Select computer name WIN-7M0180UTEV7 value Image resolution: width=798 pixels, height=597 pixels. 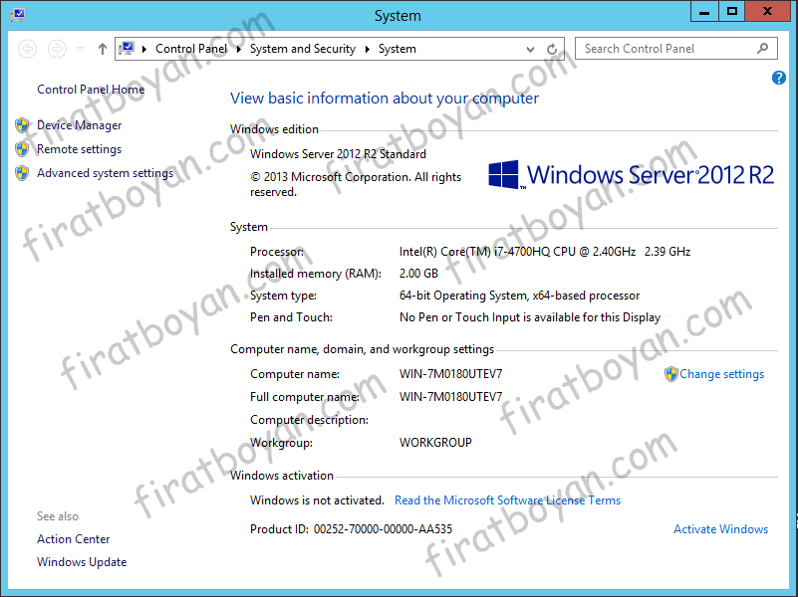450,374
